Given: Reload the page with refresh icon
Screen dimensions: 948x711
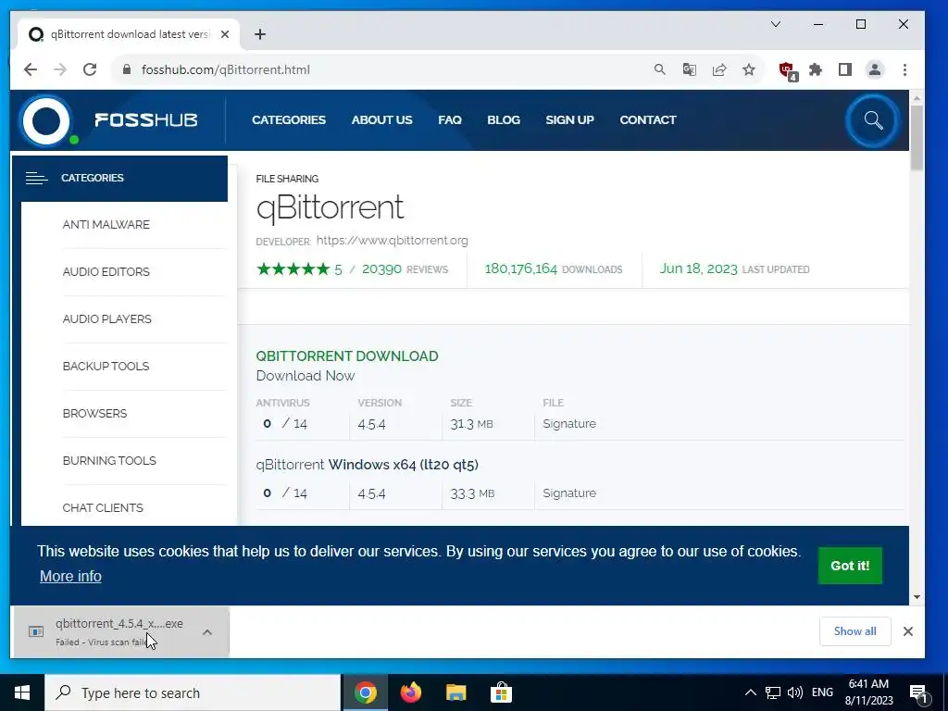Looking at the screenshot, I should (90, 69).
